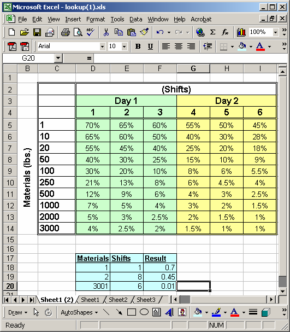Click the E-mail icon in the toolbar
Viewport: 290px width, 332px height.
50,32
